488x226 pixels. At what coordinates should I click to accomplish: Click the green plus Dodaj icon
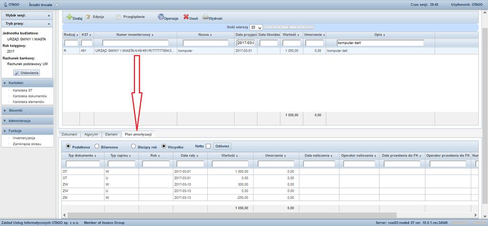[x=69, y=17]
